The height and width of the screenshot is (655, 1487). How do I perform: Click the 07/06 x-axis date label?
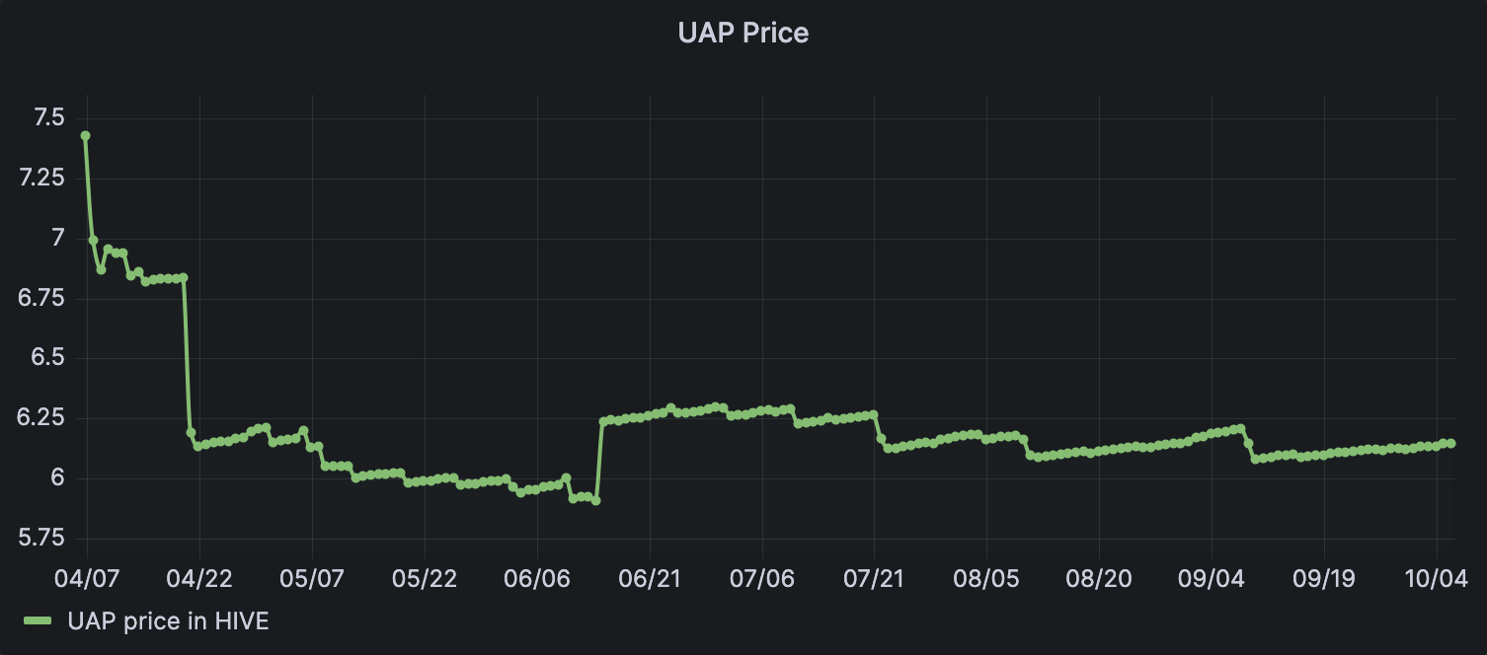tap(761, 578)
